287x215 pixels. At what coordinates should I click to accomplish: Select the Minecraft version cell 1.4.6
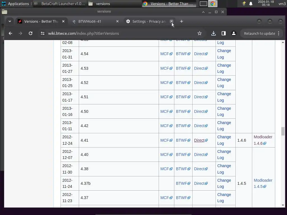[x=244, y=140]
